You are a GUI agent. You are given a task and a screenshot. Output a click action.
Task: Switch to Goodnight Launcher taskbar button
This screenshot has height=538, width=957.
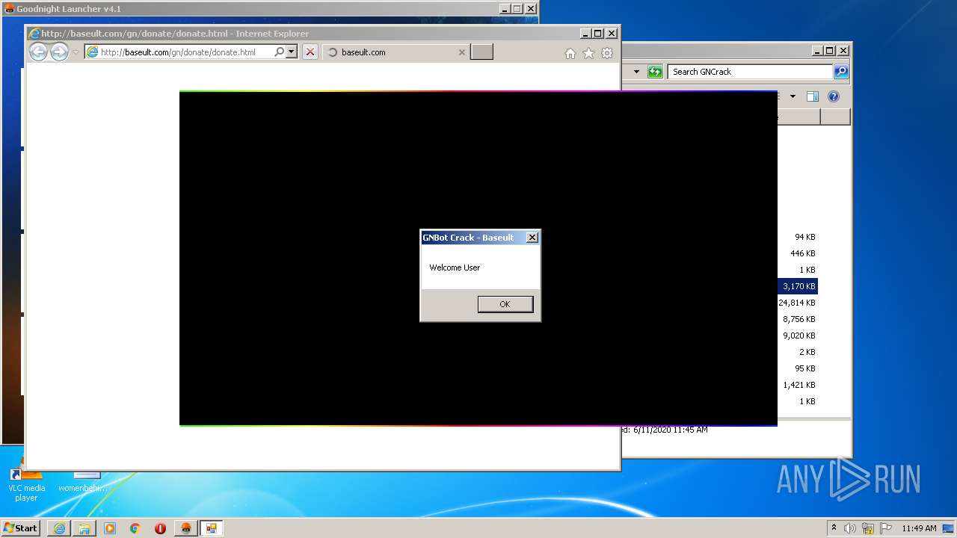[x=185, y=528]
